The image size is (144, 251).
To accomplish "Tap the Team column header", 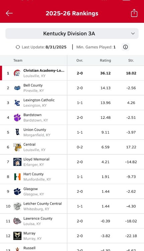I will (18, 60).
